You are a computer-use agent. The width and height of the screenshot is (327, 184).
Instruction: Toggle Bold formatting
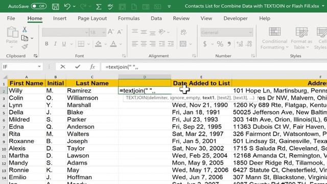click(x=46, y=43)
